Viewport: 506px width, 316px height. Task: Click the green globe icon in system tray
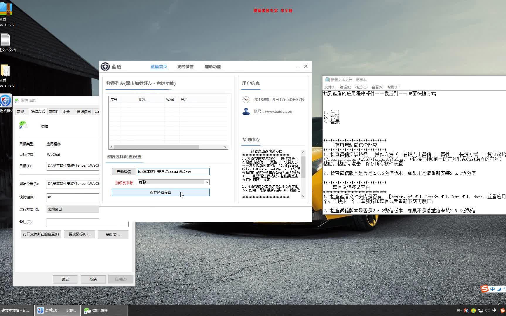coord(473,310)
